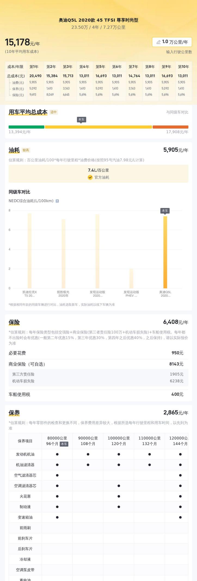The image size is (197, 581).
Task: Click the green segment of the cost bar
Action: click(26, 127)
